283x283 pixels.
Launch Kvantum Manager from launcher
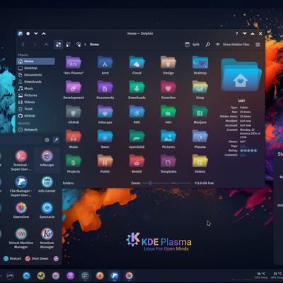point(47,238)
